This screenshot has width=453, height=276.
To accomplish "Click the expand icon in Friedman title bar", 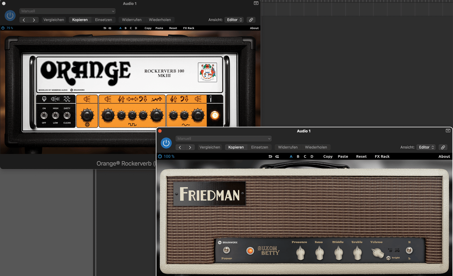I will (x=448, y=131).
